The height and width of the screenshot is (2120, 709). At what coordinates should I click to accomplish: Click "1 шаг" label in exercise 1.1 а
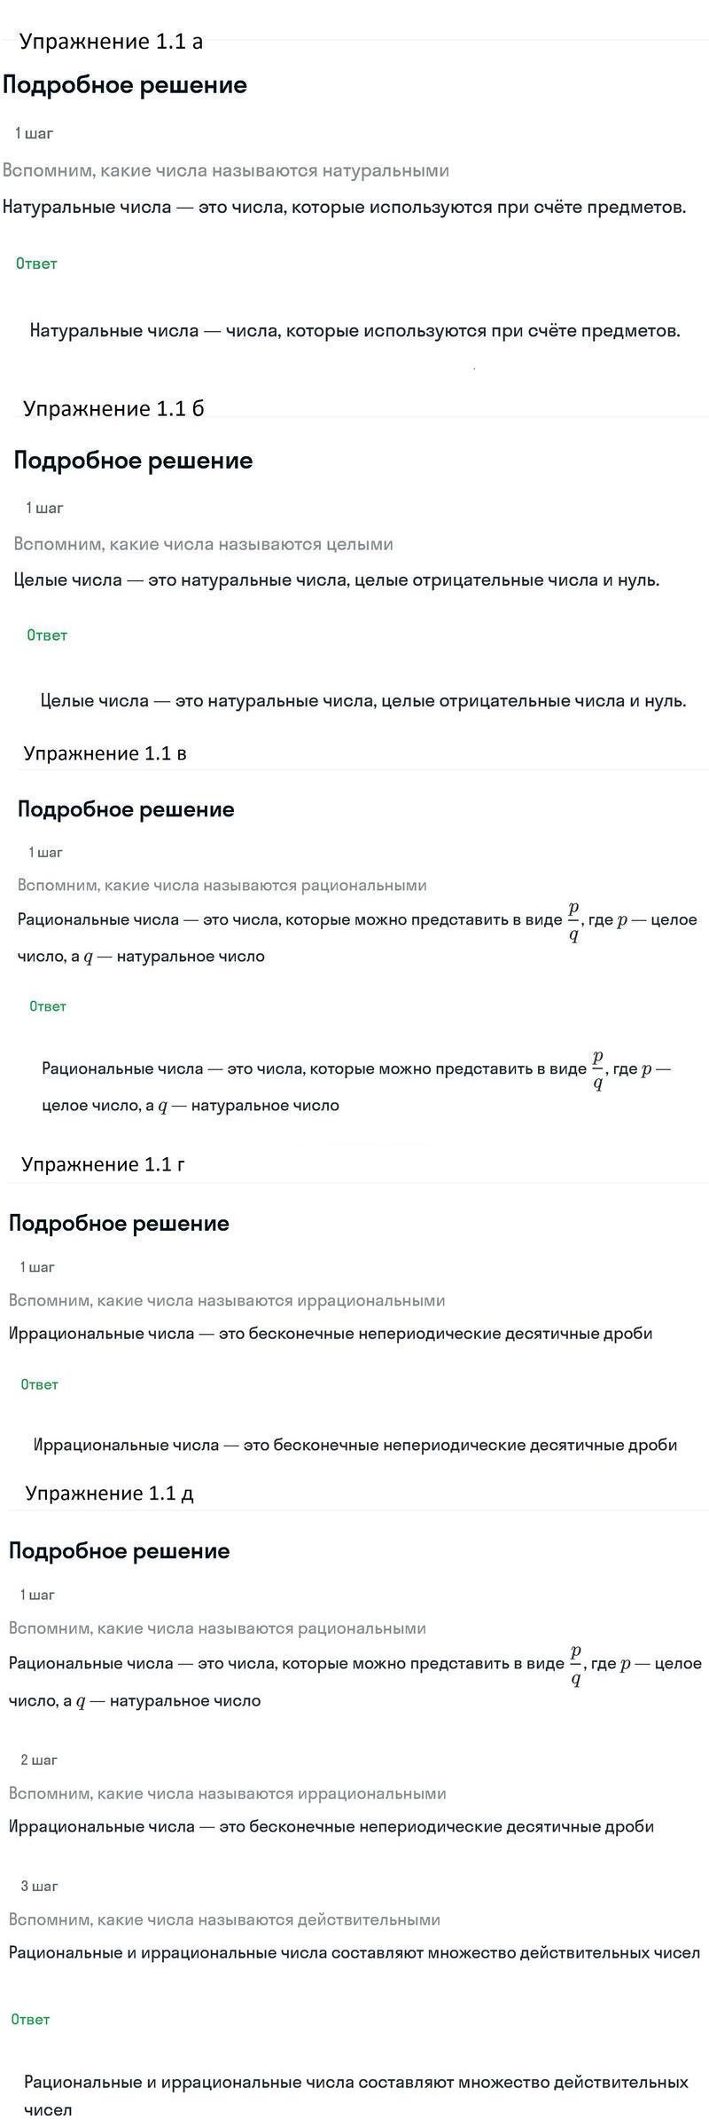tap(35, 134)
